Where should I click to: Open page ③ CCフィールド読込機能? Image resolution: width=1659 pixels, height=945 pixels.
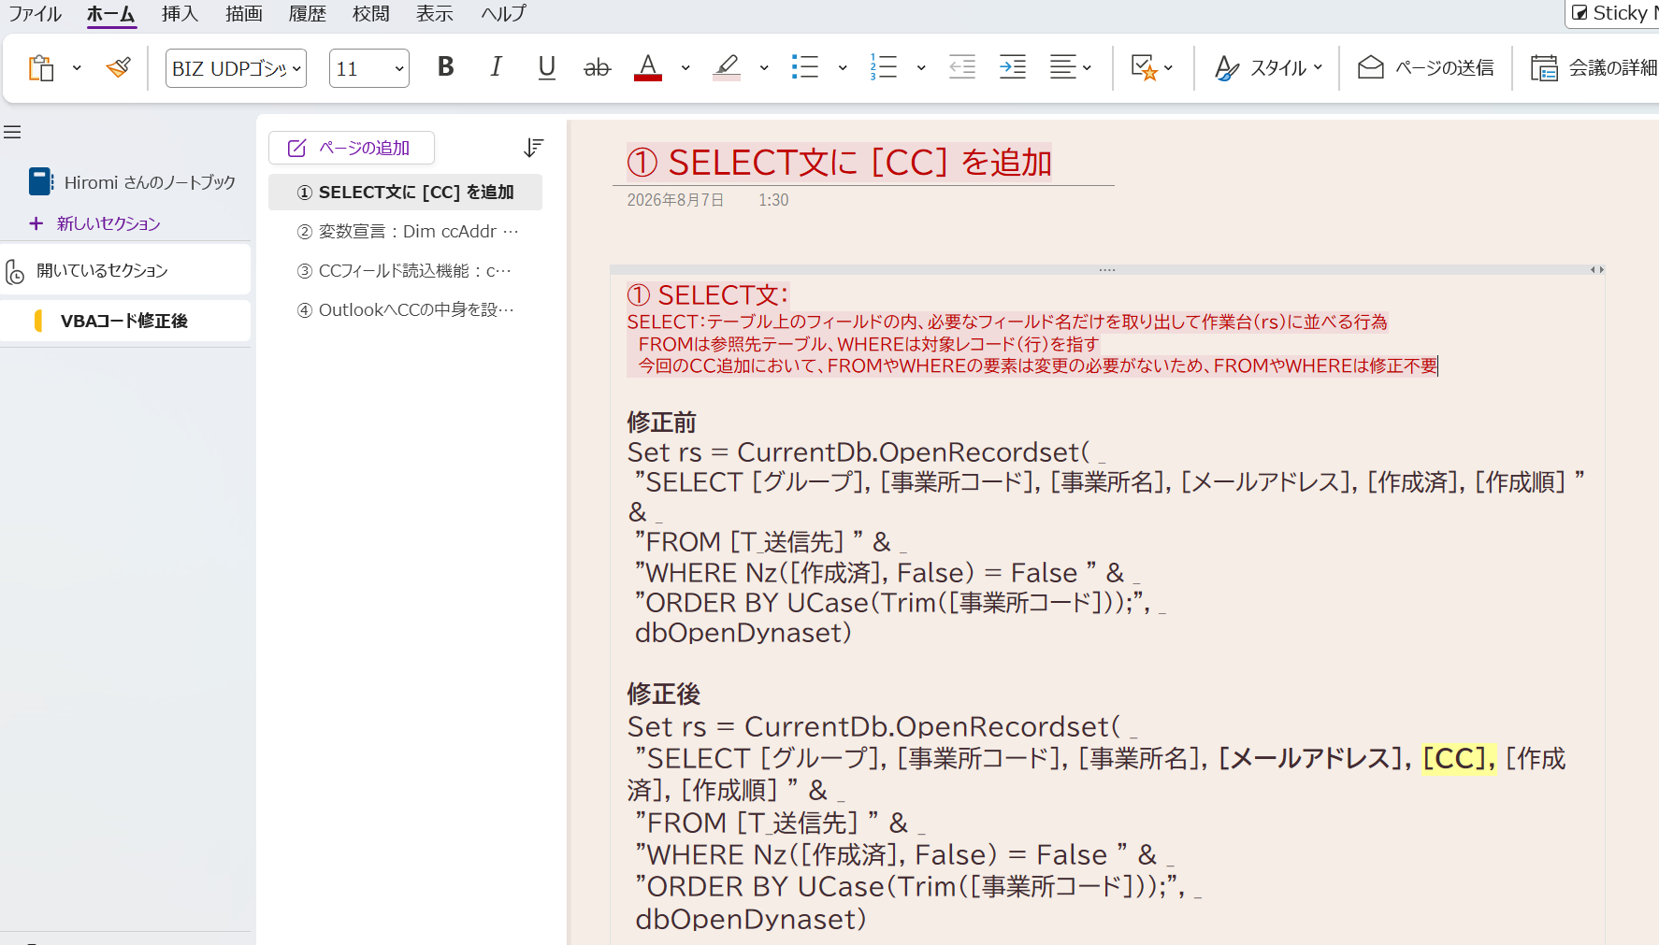(405, 270)
